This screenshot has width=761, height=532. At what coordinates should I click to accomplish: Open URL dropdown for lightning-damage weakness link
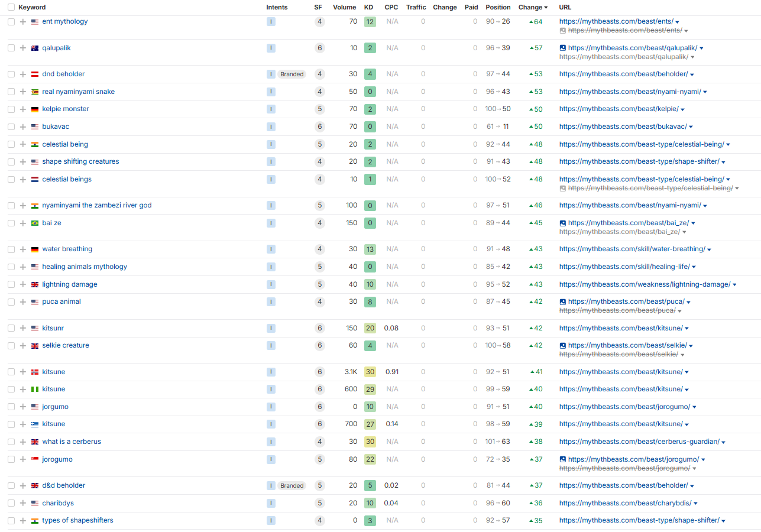pyautogui.click(x=734, y=285)
